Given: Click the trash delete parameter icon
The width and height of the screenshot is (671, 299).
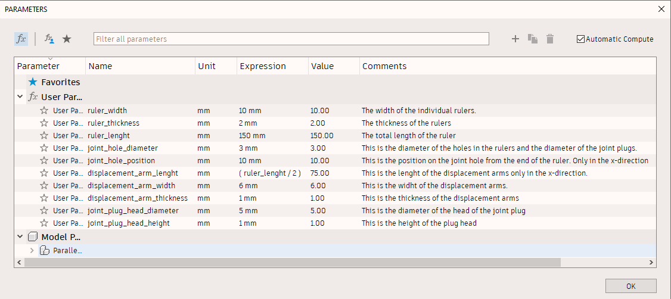Looking at the screenshot, I should [x=550, y=39].
